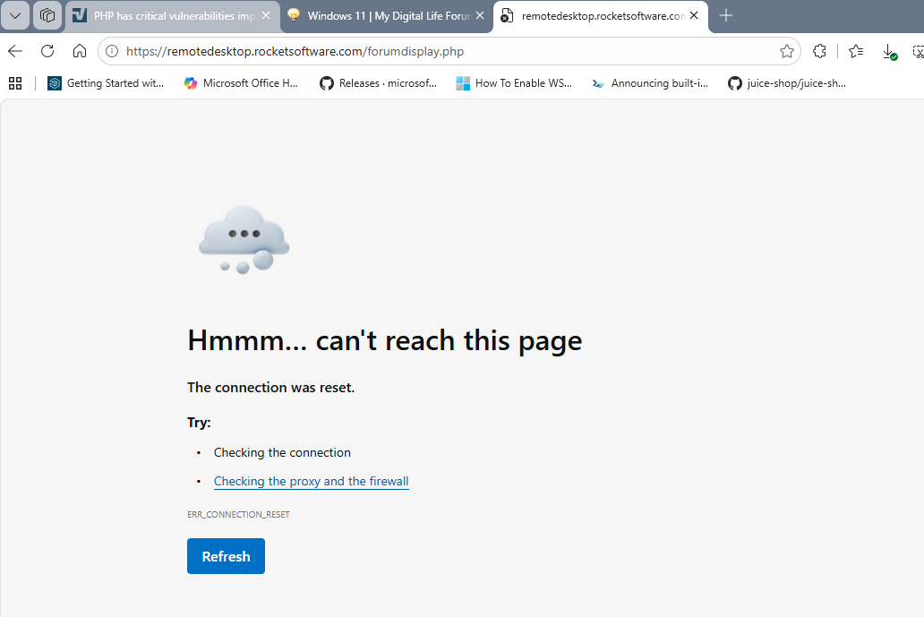Go back to the previous page
Image resolution: width=924 pixels, height=617 pixels.
pos(15,51)
